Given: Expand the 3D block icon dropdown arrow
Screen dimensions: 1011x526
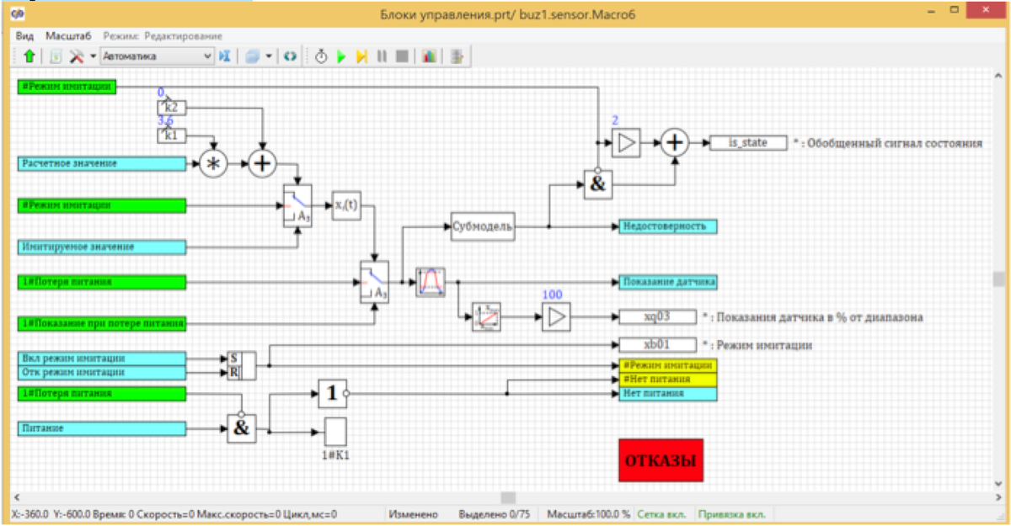Looking at the screenshot, I should click(268, 56).
